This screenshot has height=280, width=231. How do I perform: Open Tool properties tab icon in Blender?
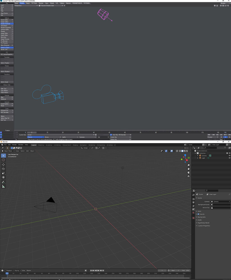[193, 195]
